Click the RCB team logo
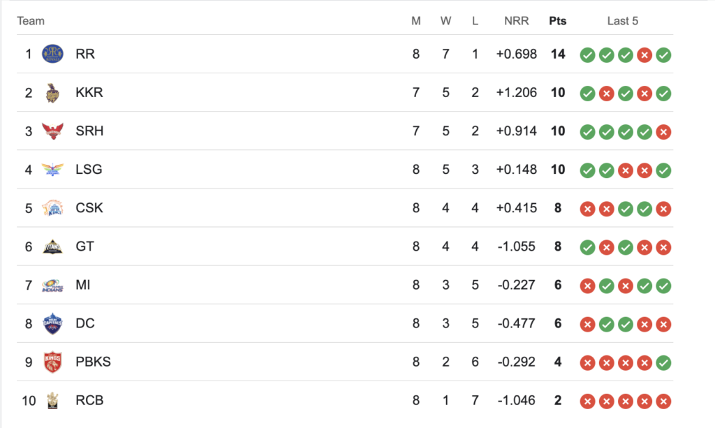 click(x=51, y=401)
